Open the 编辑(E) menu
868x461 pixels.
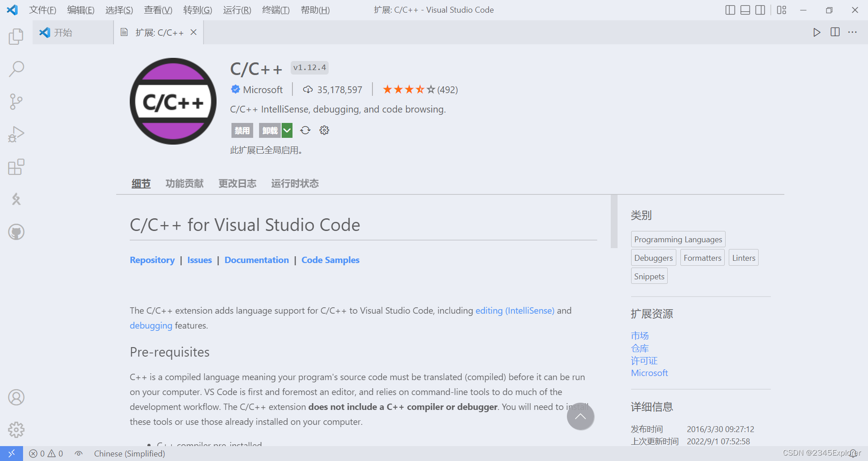80,10
